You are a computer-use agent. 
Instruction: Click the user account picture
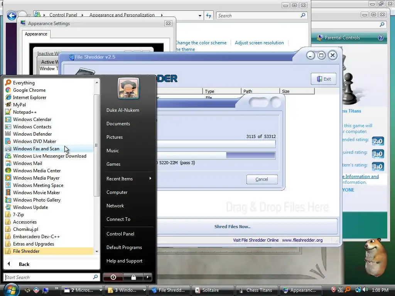128,88
